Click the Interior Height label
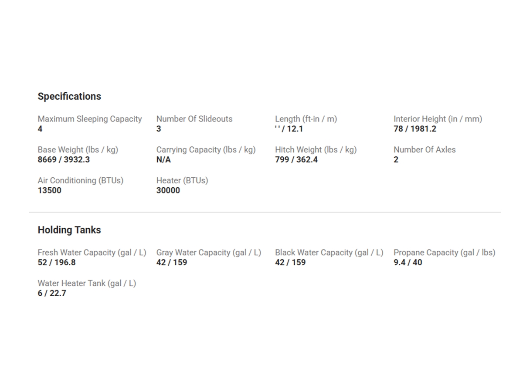Viewport: 523px width, 392px height. 438,119
